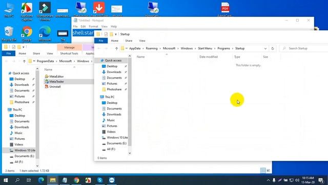Switch to Notepad on taskbar
Image resolution: width=328 pixels, height=185 pixels.
tap(65, 180)
